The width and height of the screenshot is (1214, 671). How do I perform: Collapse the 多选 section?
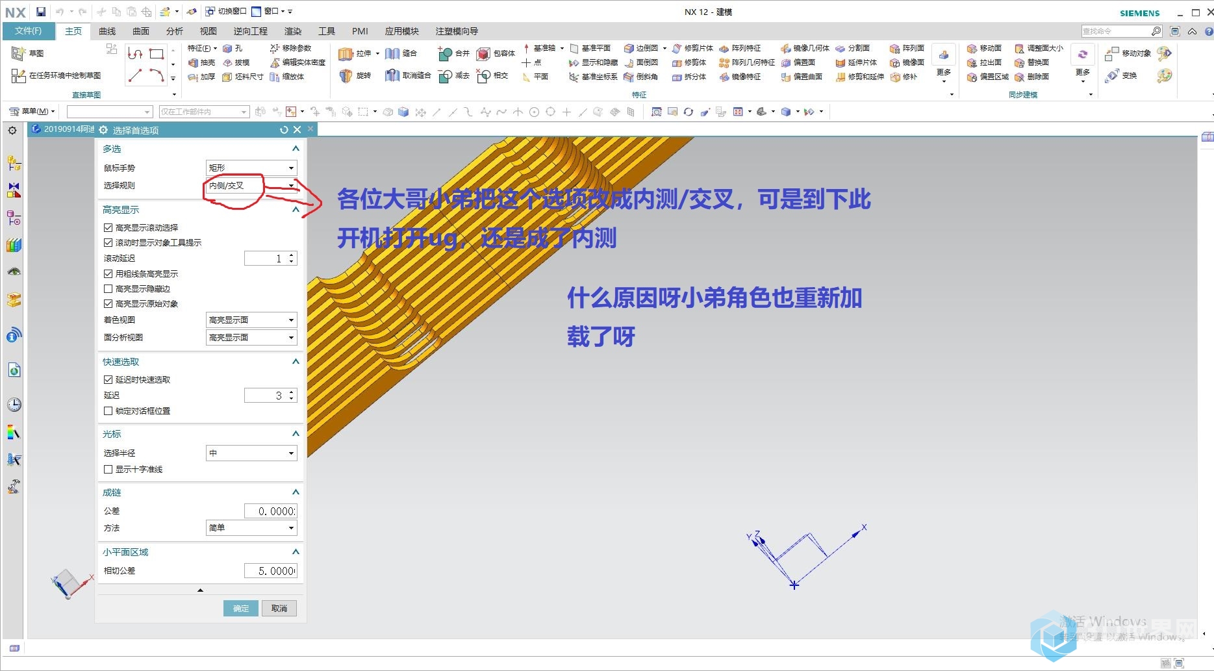coord(296,149)
